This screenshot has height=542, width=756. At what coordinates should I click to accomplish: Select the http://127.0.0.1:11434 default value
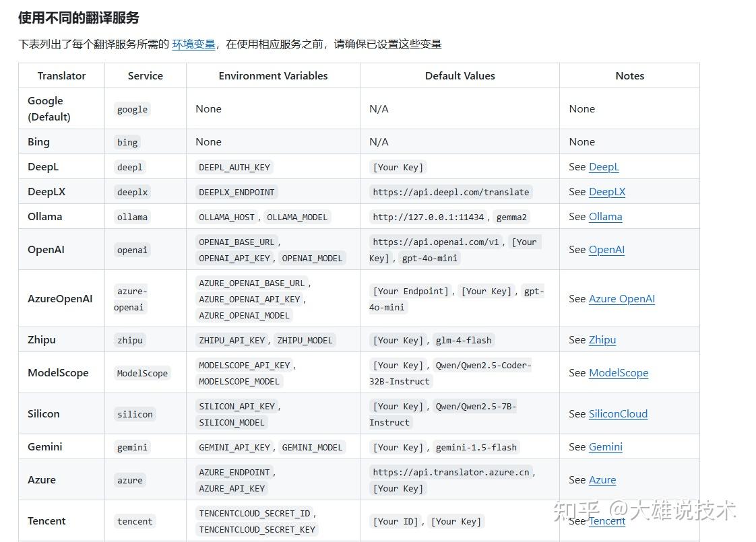(x=428, y=217)
